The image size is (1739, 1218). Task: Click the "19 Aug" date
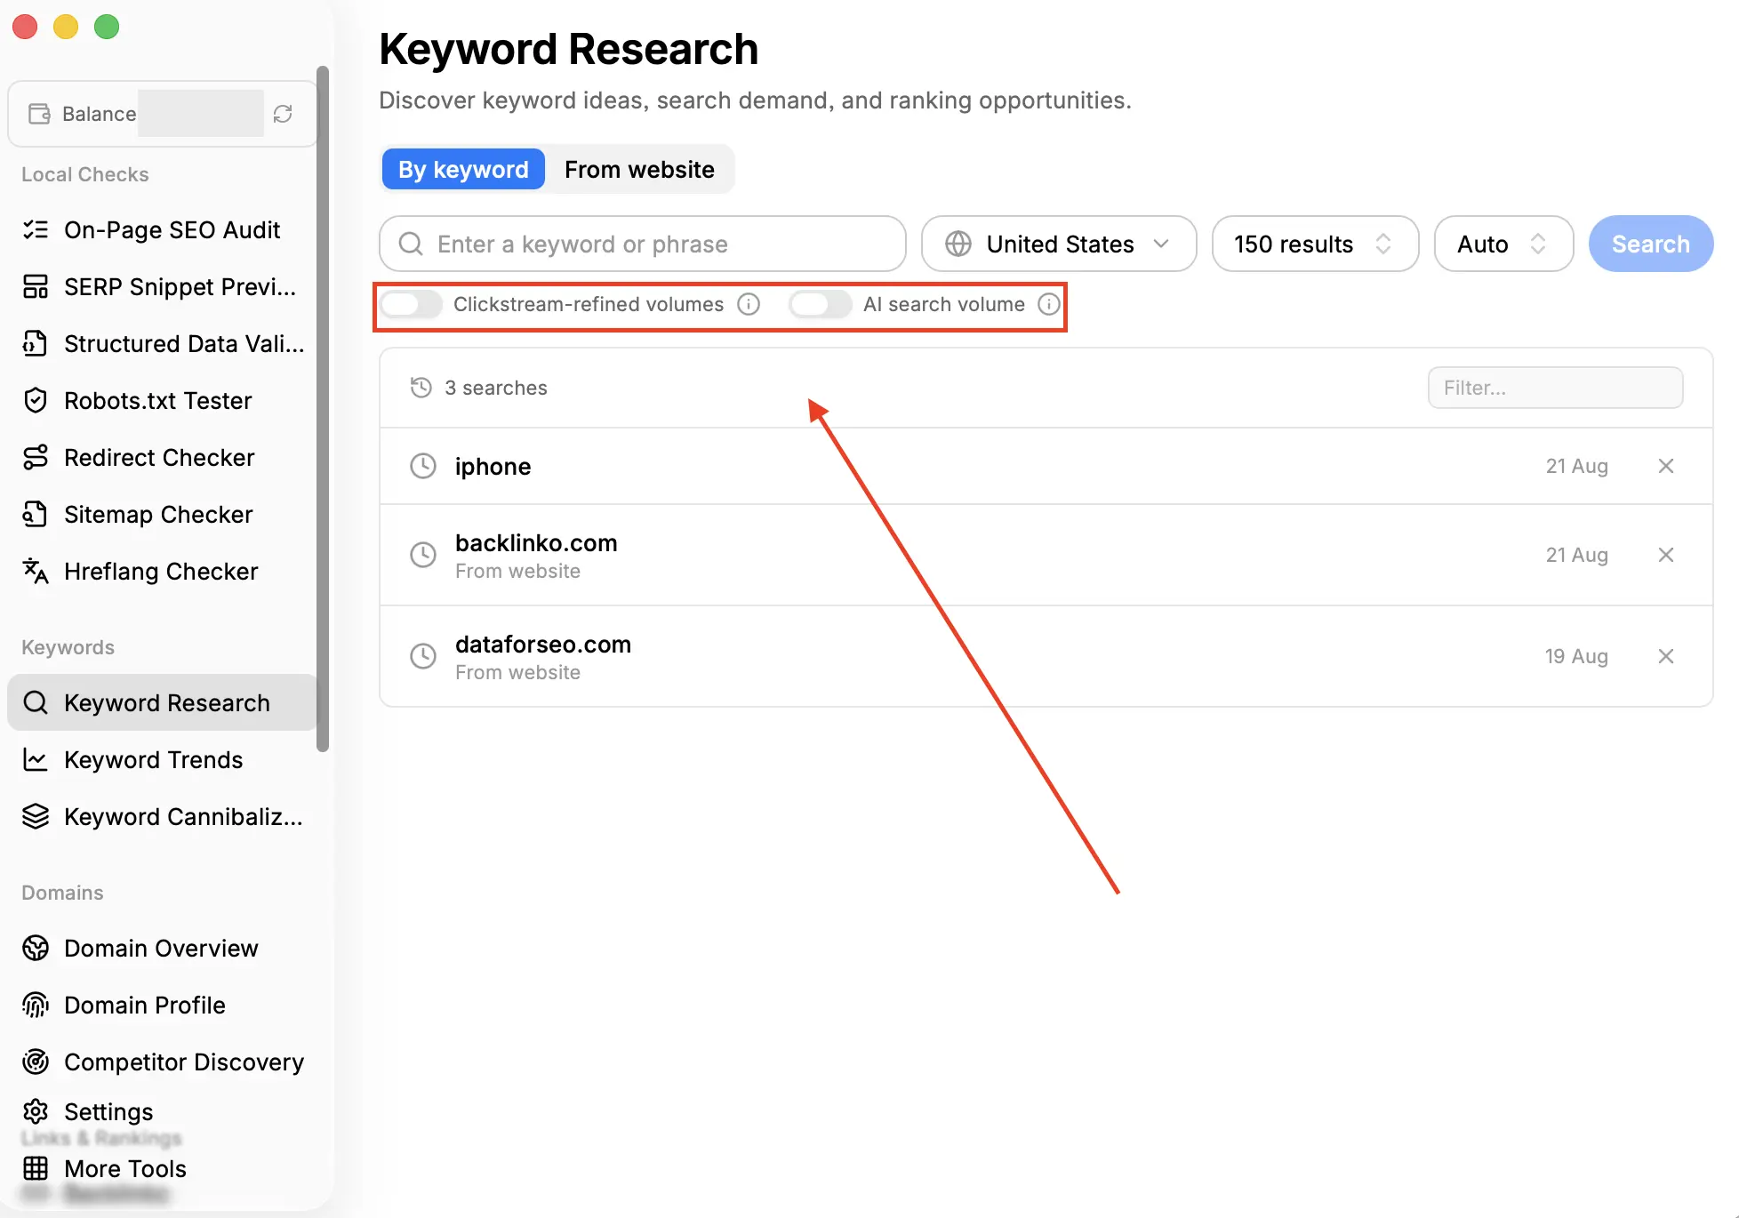[1576, 656]
